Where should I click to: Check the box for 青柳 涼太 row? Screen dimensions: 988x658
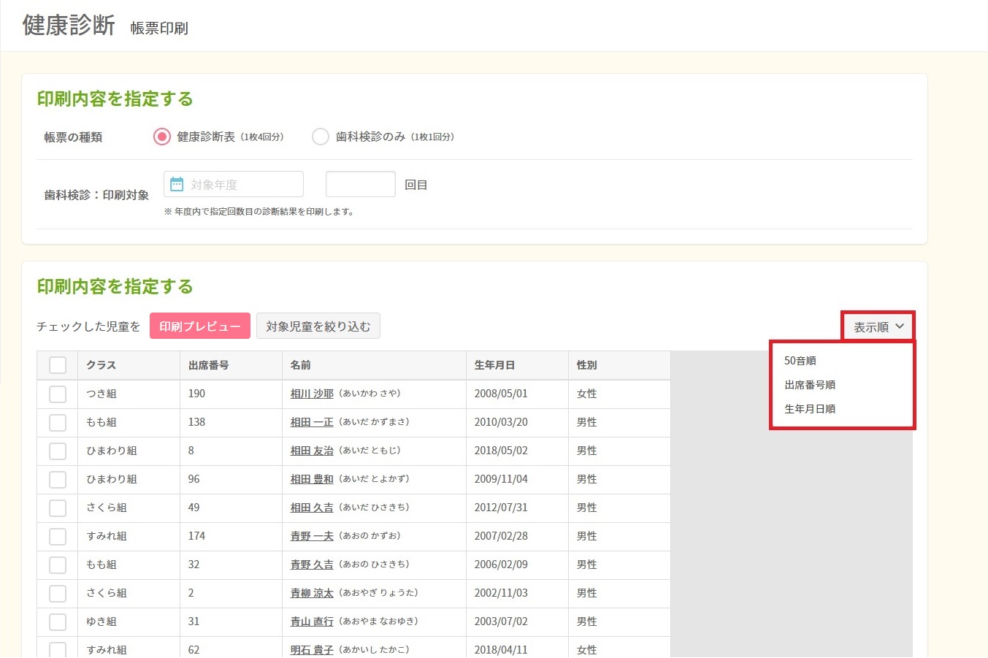pos(58,594)
